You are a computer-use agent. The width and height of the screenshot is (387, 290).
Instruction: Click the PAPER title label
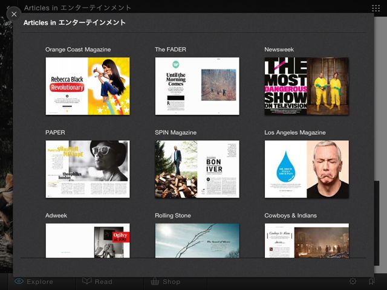(x=55, y=132)
